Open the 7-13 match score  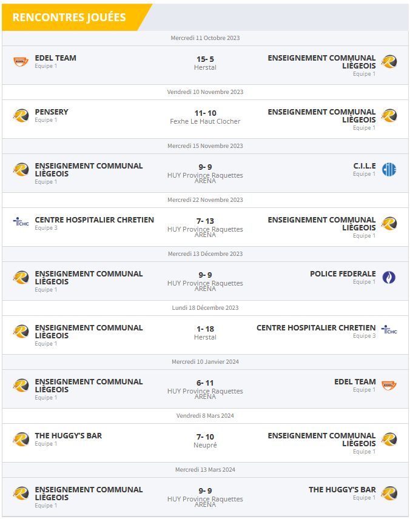coord(205,221)
